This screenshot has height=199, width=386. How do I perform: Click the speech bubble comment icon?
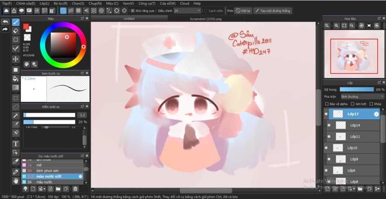coord(21,11)
